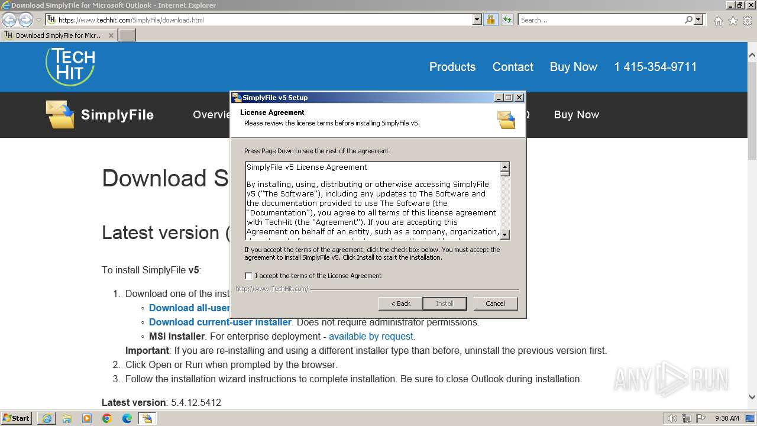Screen dimensions: 757x426
Task: Click the license text scroll down arrow
Action: (x=504, y=235)
